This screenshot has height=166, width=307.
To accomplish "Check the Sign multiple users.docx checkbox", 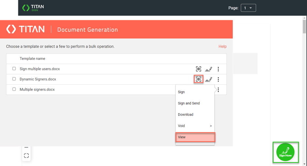I will (x=14, y=69).
